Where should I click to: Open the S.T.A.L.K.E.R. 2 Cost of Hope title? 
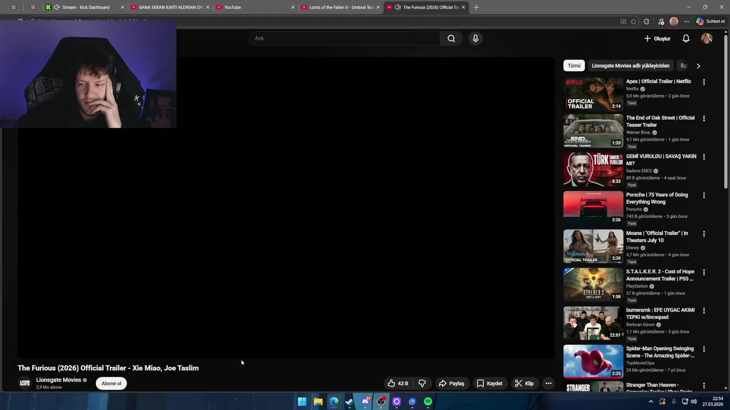[x=660, y=275]
